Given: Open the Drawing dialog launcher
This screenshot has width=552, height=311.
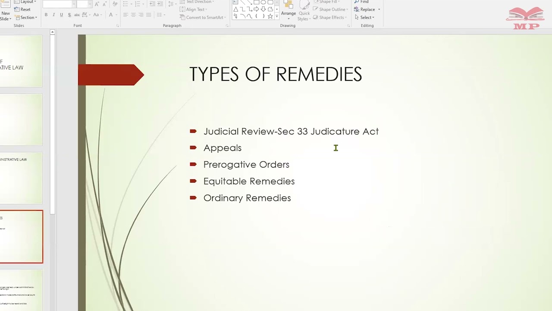Looking at the screenshot, I should [x=348, y=26].
